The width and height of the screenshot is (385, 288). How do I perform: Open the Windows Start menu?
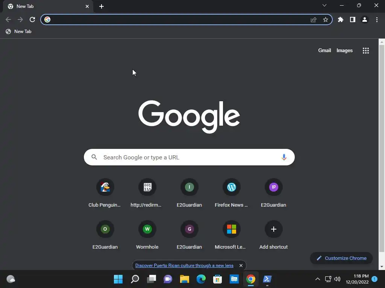[x=118, y=279]
